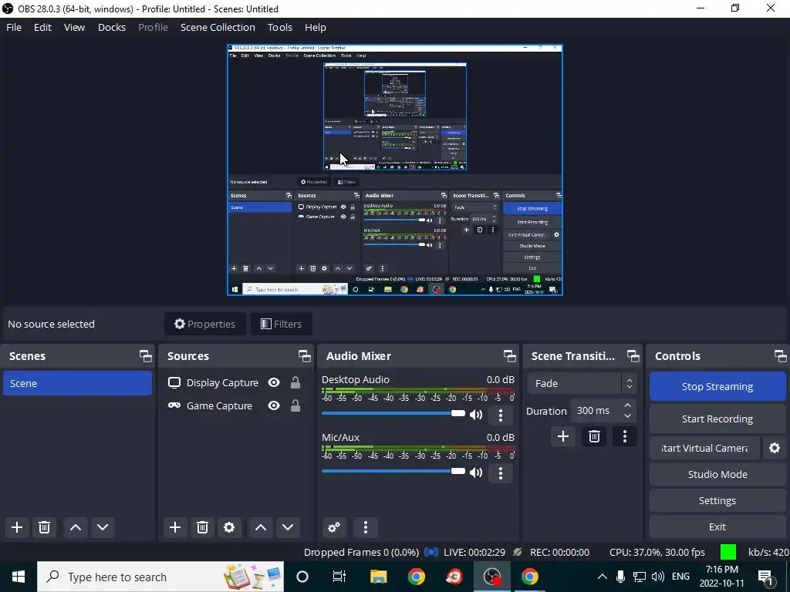Delete source using the Sources trash icon
790x592 pixels.
[x=202, y=527]
